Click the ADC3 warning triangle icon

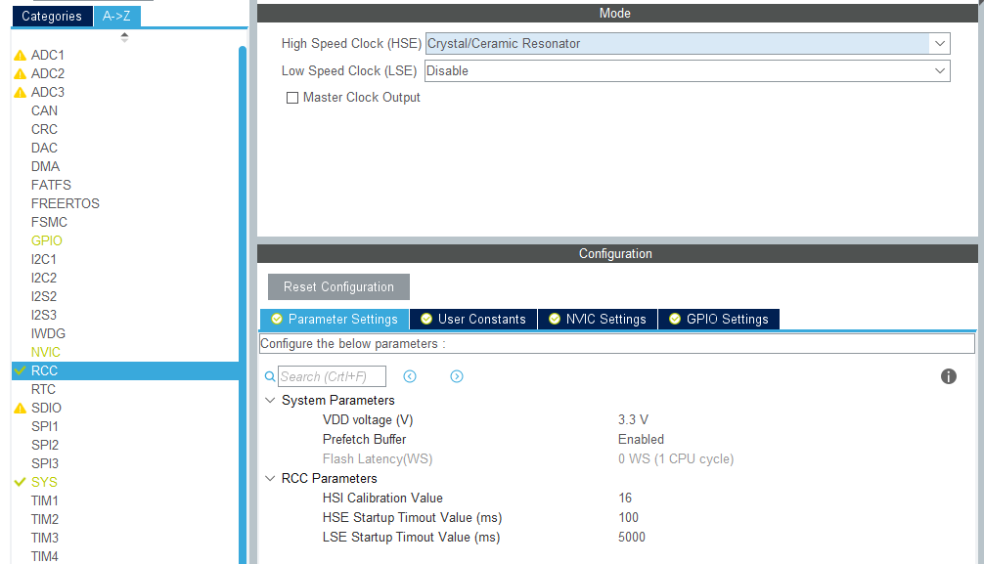[21, 92]
